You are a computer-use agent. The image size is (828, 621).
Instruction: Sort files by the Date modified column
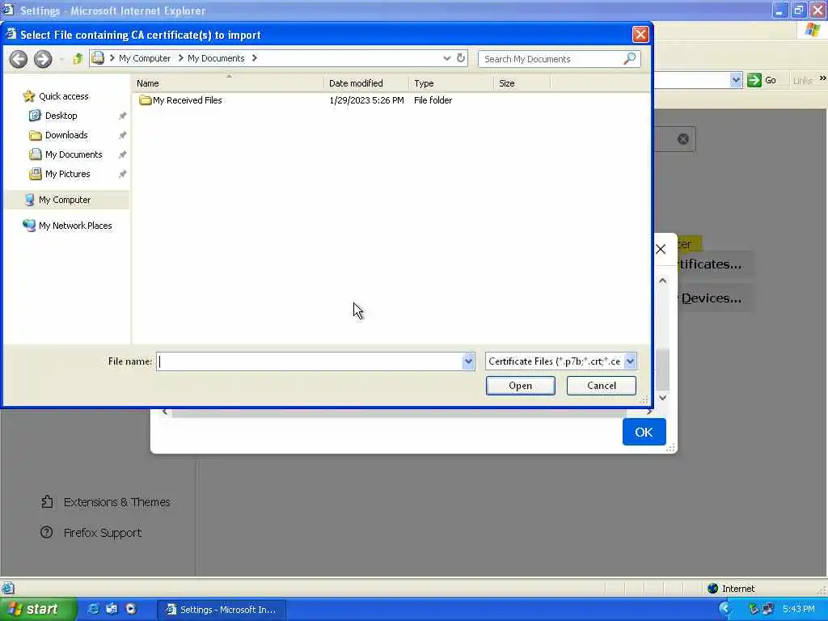point(366,83)
